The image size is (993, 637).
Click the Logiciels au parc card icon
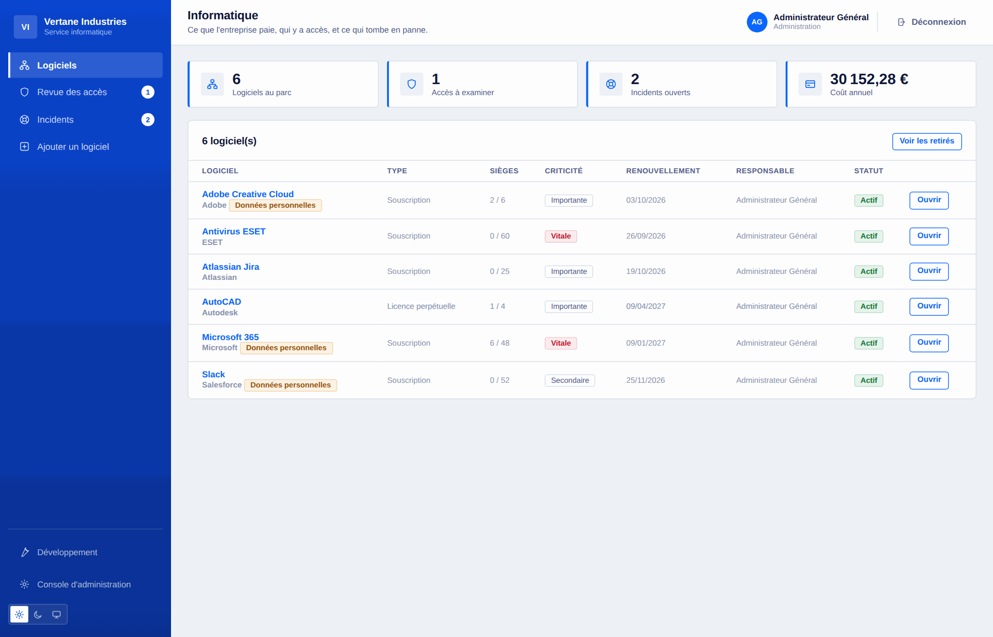click(212, 84)
